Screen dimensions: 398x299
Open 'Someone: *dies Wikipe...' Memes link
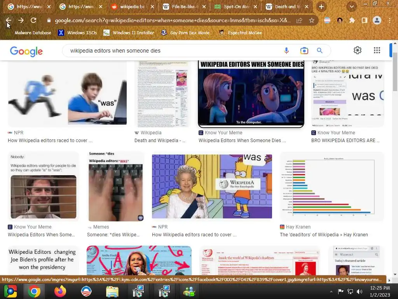pyautogui.click(x=113, y=234)
